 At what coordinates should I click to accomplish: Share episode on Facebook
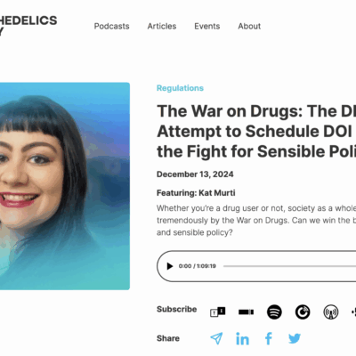(x=269, y=338)
